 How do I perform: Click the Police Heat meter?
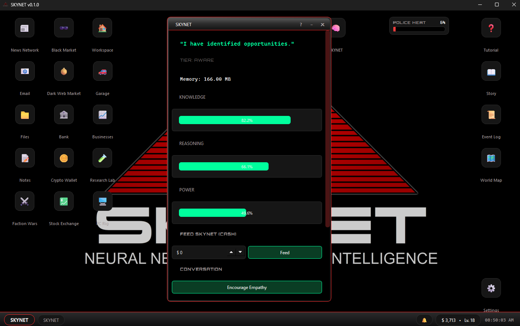(419, 26)
